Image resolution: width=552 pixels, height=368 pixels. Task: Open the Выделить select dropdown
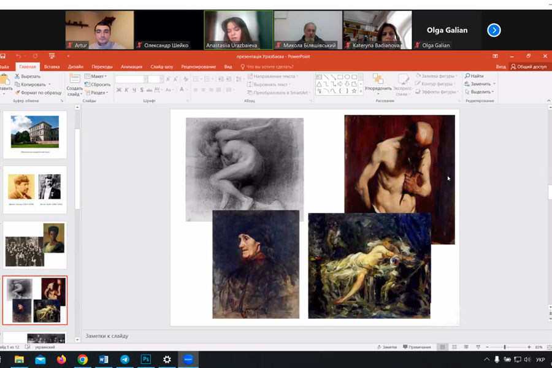479,92
